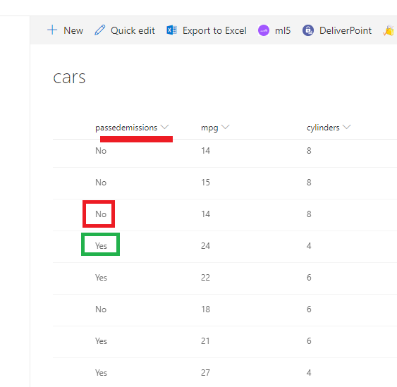Click the partially visible orange toolbar icon
Image resolution: width=397 pixels, height=387 pixels.
[x=389, y=30]
